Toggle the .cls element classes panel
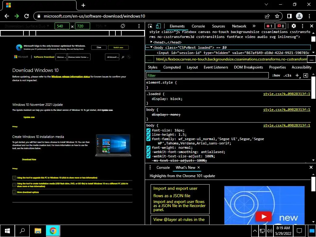Viewport: 316px width, 237px height. 287,75
